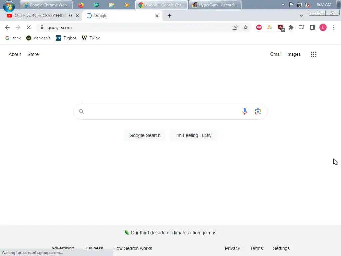Select the Google tab

(122, 16)
